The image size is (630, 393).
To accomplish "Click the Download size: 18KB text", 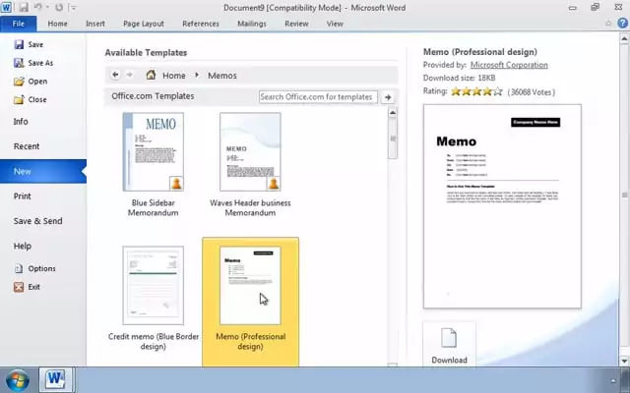I will point(460,78).
